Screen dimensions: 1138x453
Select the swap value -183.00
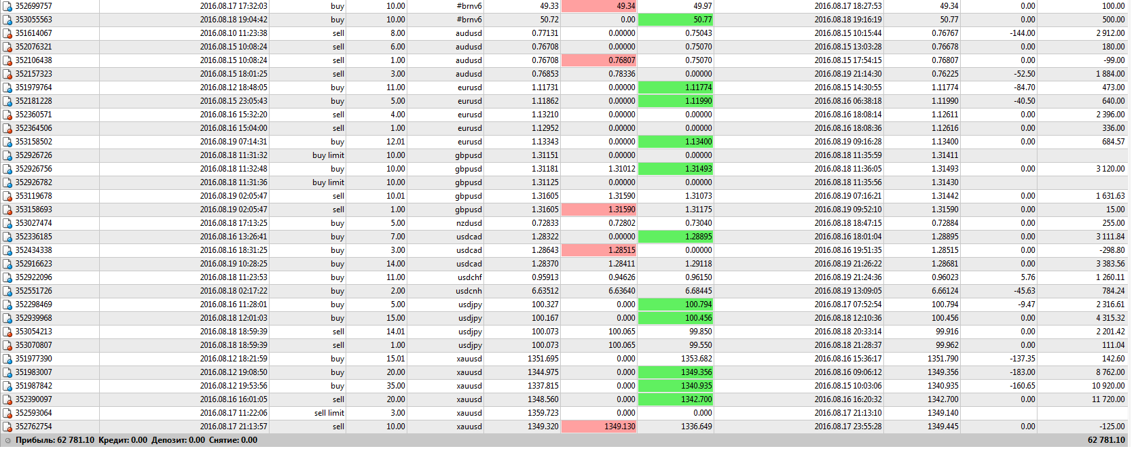pyautogui.click(x=1023, y=372)
